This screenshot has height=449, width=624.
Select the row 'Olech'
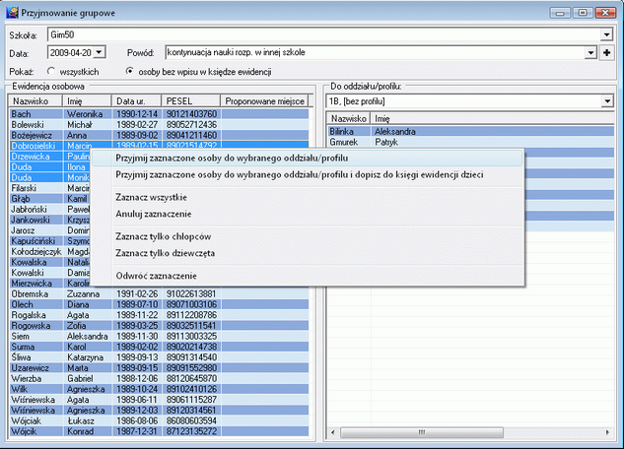(159, 304)
